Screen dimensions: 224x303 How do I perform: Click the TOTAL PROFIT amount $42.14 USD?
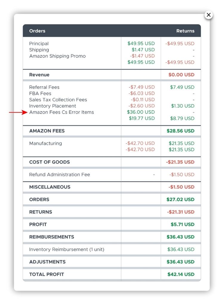pyautogui.click(x=181, y=274)
